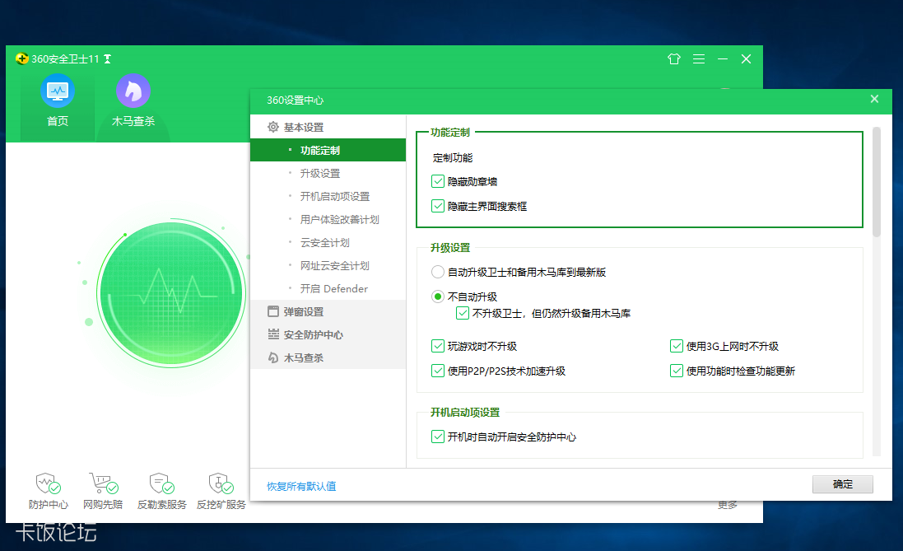The image size is (903, 551).
Task: Select 自动升级卫士和备用木马库到最新版 radio option
Action: [438, 272]
